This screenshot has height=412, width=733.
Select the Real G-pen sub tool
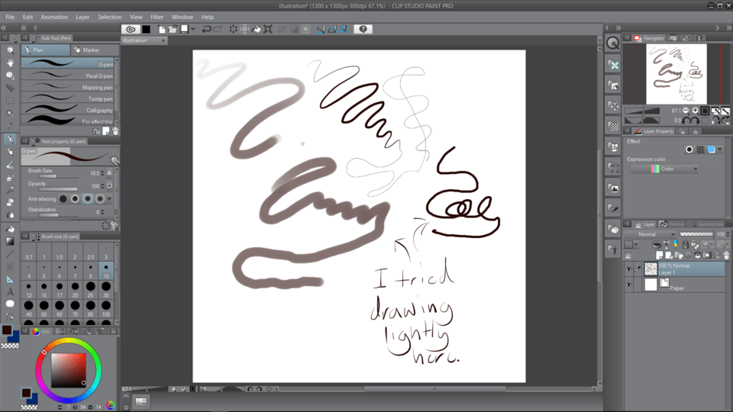coord(68,76)
